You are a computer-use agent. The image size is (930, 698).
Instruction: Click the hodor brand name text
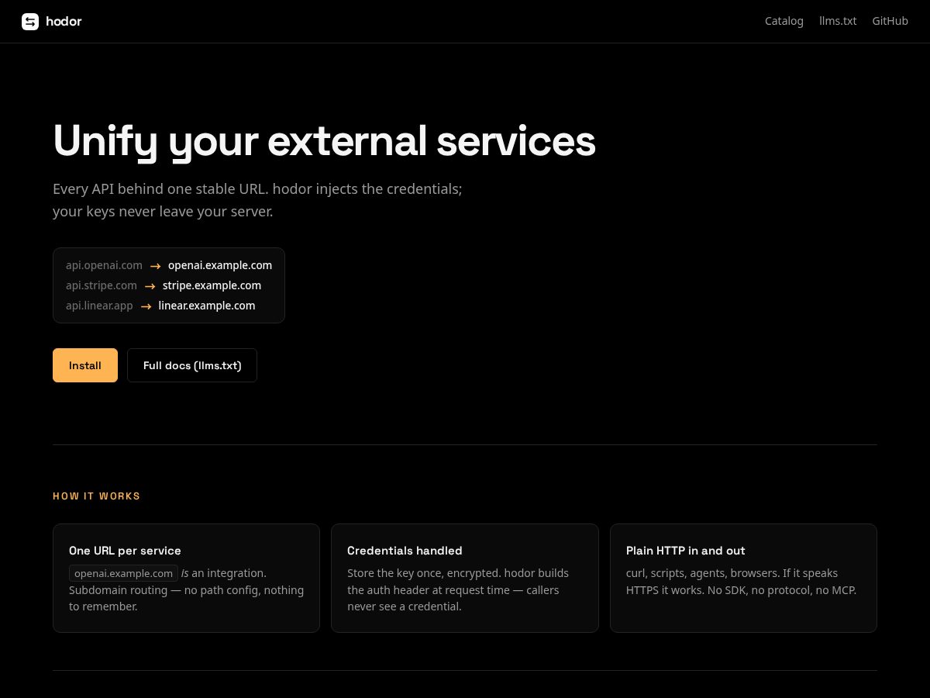[64, 21]
